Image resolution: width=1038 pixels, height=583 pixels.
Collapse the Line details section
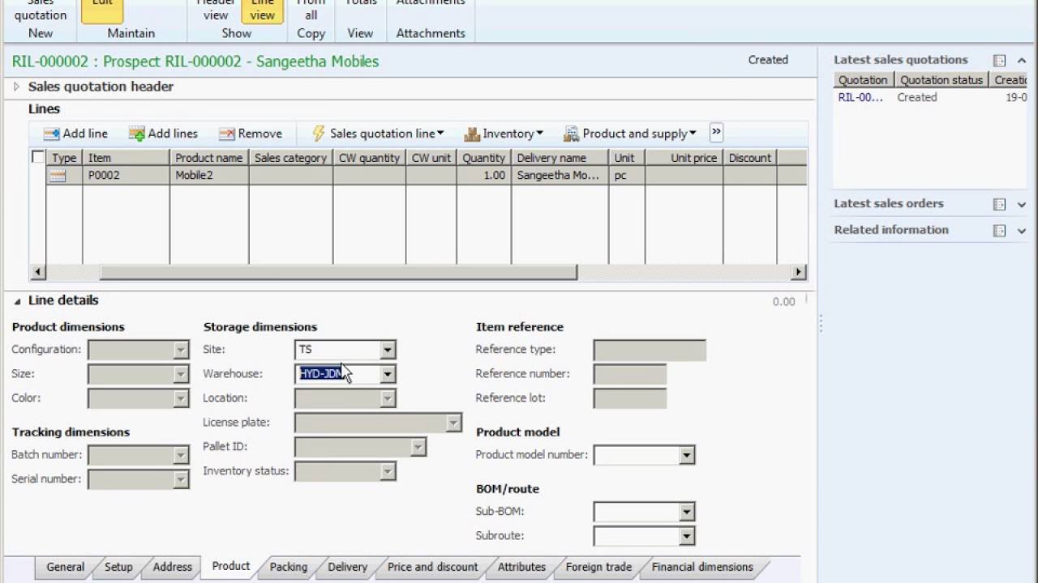coord(17,300)
